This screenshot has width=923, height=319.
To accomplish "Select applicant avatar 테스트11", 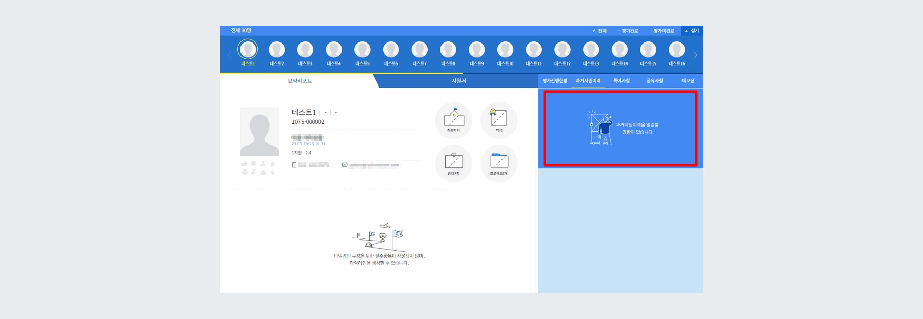I will tap(534, 50).
